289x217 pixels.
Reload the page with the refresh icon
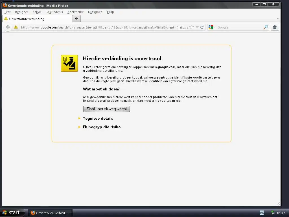202,27
